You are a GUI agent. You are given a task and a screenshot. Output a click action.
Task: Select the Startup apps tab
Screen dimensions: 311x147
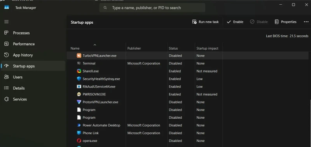point(33,66)
